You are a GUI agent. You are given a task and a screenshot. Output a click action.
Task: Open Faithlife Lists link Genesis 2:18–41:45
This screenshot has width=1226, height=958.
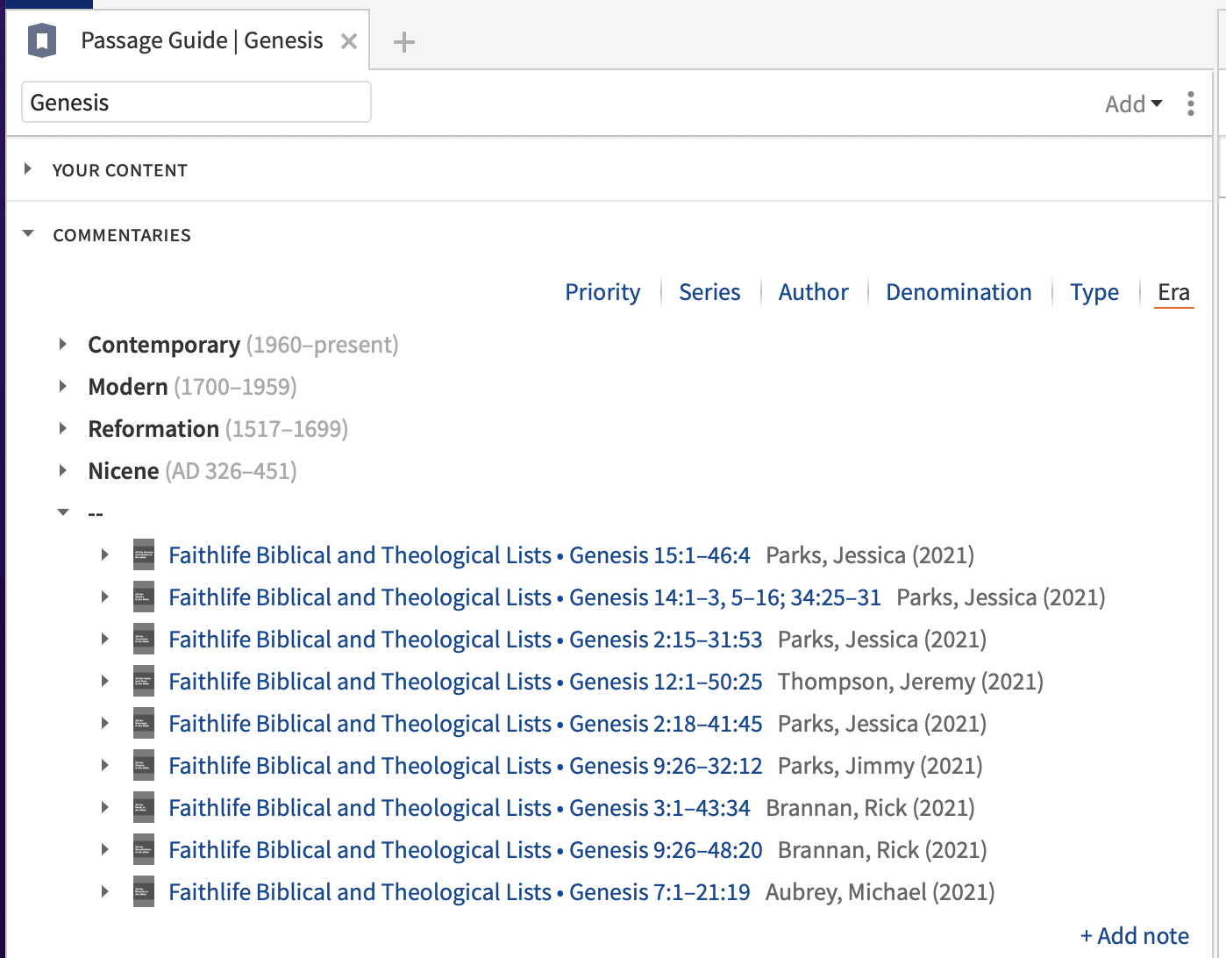[466, 724]
